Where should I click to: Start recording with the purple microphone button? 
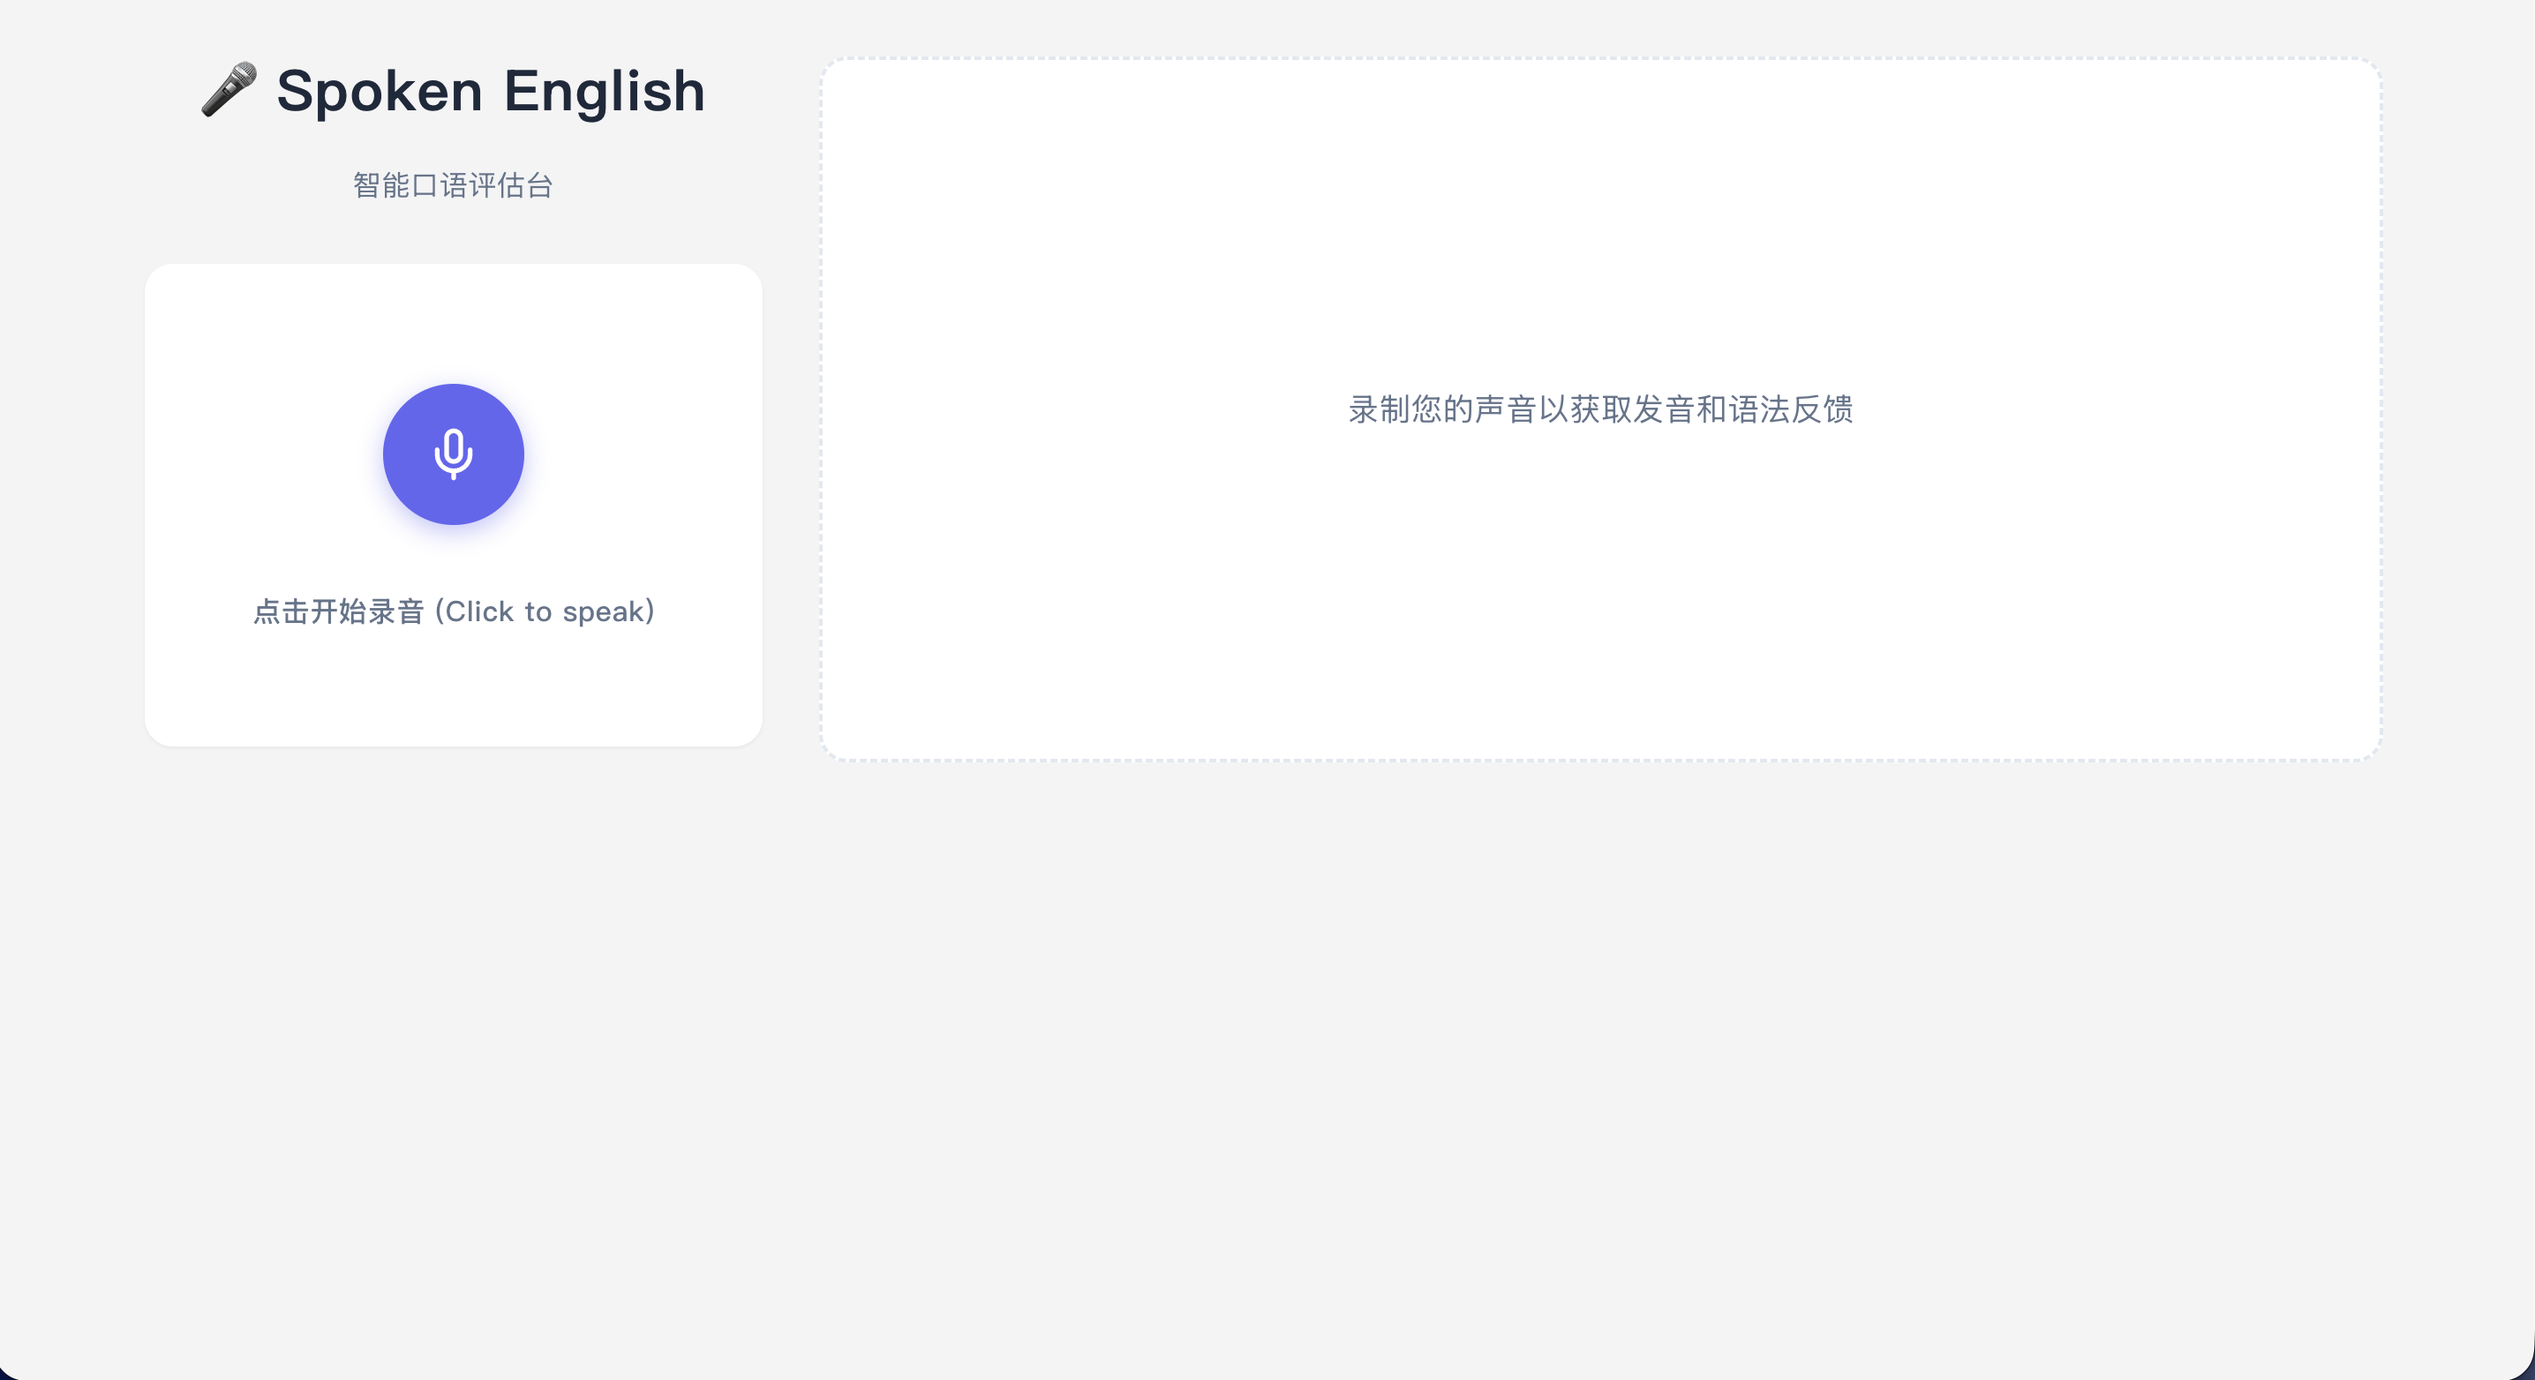(x=453, y=454)
